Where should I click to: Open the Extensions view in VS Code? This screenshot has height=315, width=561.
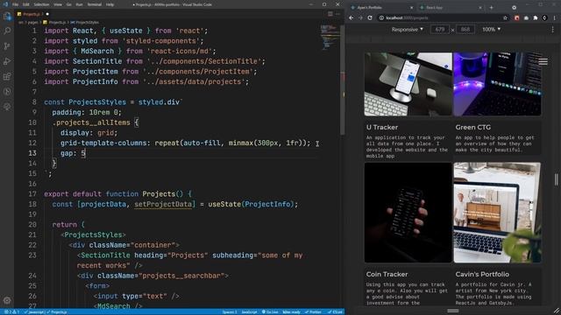7,76
